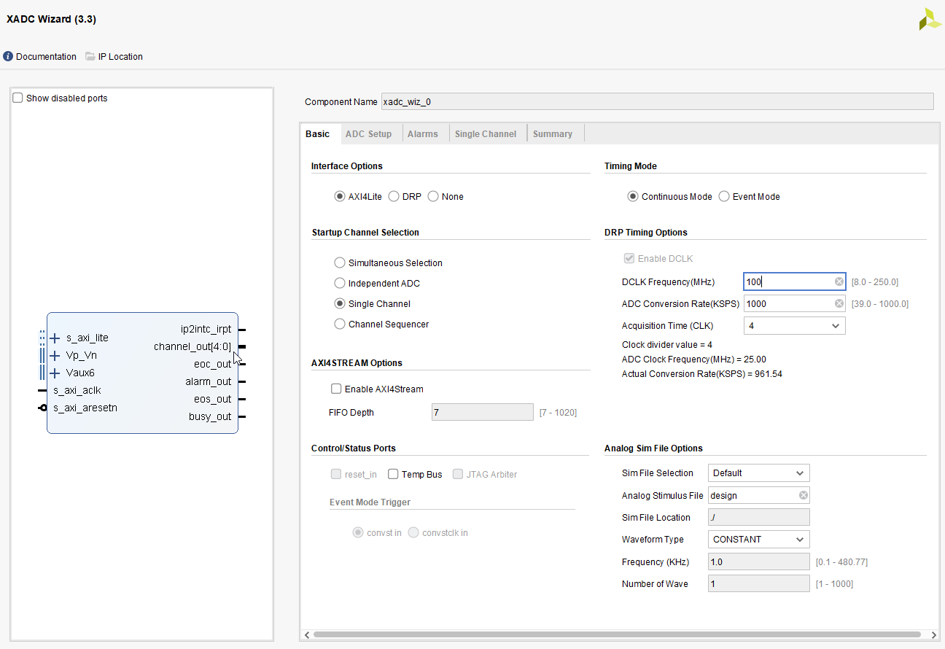Click the IP Location folder icon

coord(90,56)
